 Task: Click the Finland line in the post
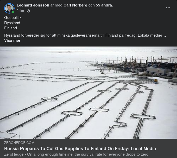10,28
